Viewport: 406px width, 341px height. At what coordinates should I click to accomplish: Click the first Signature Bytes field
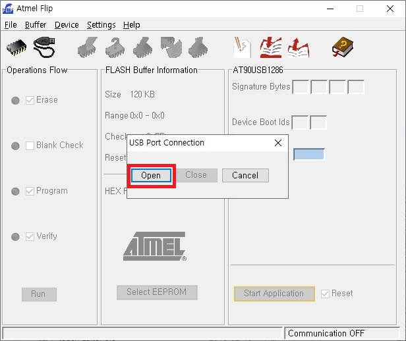click(300, 87)
